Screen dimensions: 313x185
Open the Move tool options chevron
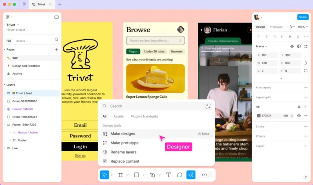coord(112,175)
